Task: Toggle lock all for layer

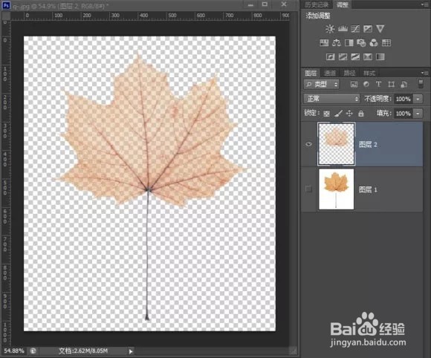Action: coord(361,113)
